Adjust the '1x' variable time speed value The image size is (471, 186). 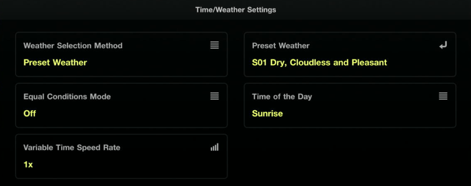point(28,165)
